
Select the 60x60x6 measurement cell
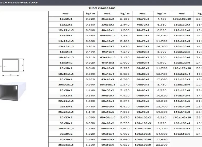coord(108,145)
